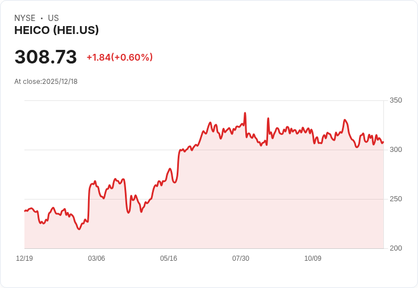Click the +1.84(+0.60%) price change
418x288 pixels.
click(119, 57)
